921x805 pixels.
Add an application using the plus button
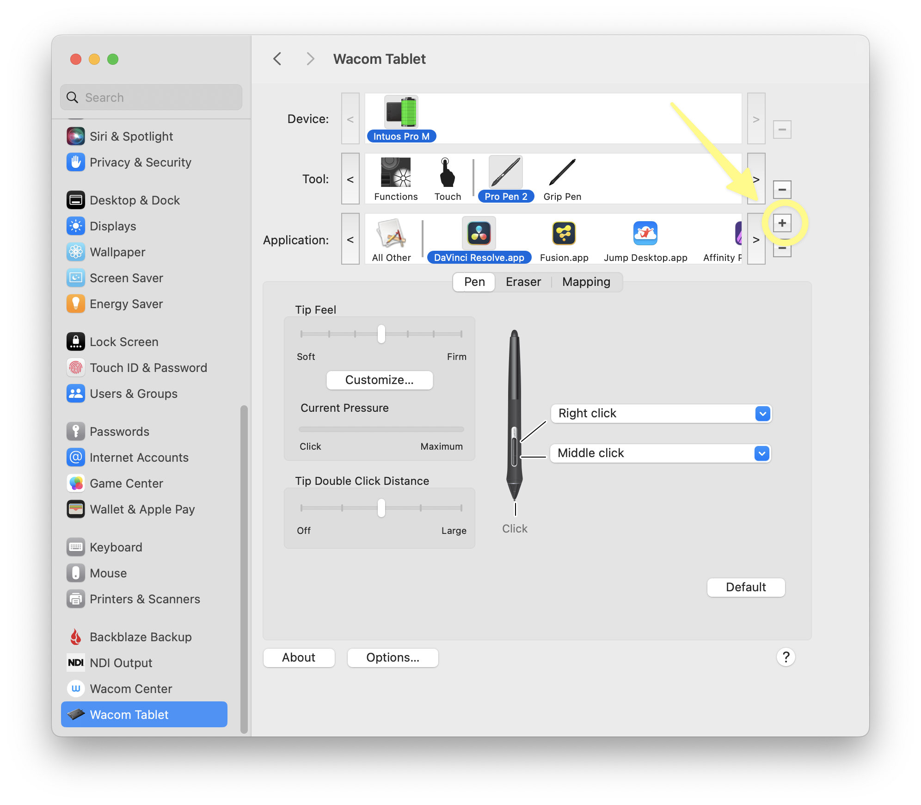click(x=782, y=223)
